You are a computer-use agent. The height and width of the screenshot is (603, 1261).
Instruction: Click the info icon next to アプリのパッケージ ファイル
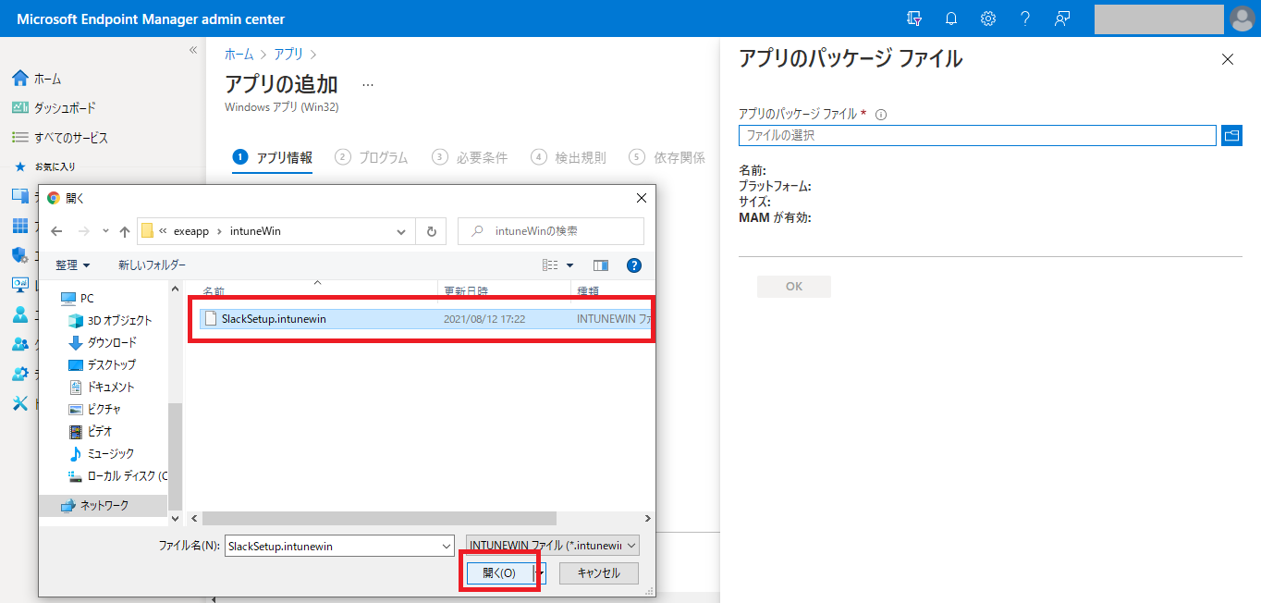click(x=881, y=115)
